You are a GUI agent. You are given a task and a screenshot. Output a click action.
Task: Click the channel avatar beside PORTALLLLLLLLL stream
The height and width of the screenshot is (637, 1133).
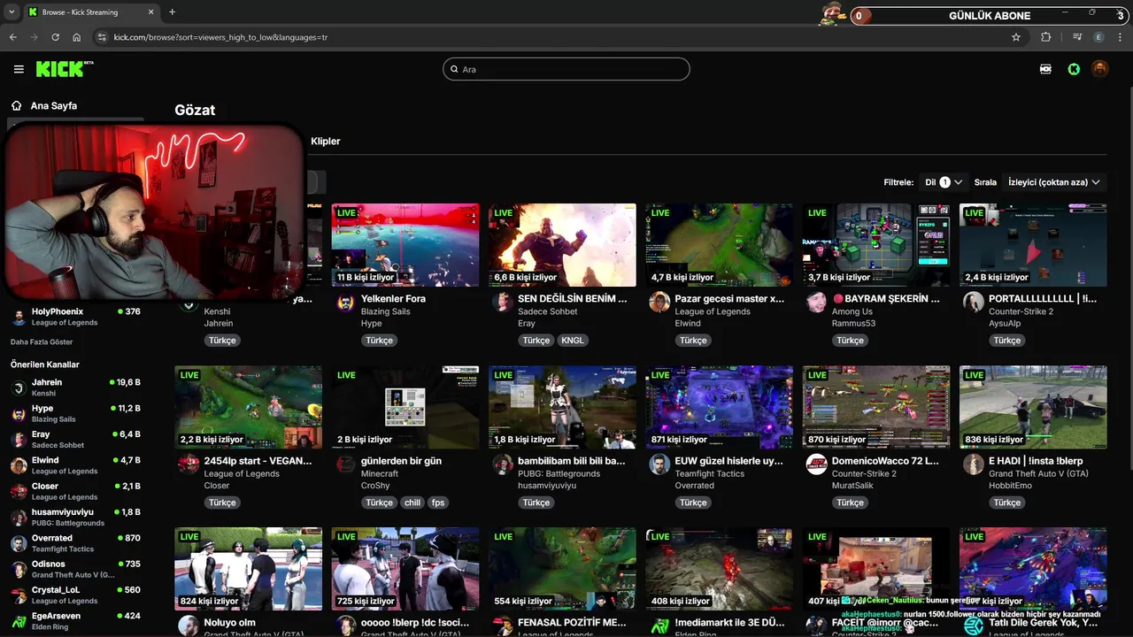click(x=974, y=302)
